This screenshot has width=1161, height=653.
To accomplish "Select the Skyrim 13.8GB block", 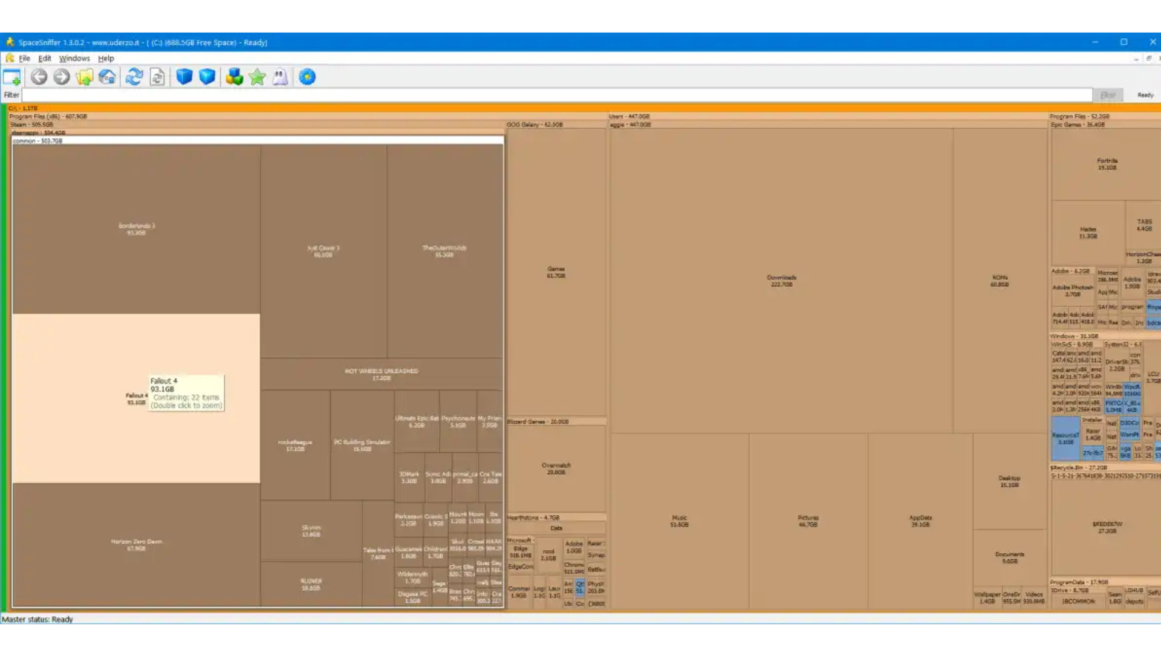I will [311, 531].
